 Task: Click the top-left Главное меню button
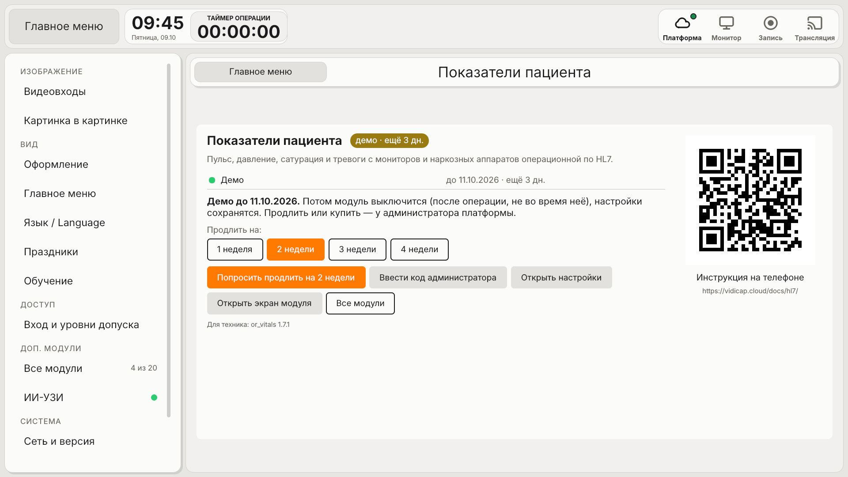[x=64, y=26]
